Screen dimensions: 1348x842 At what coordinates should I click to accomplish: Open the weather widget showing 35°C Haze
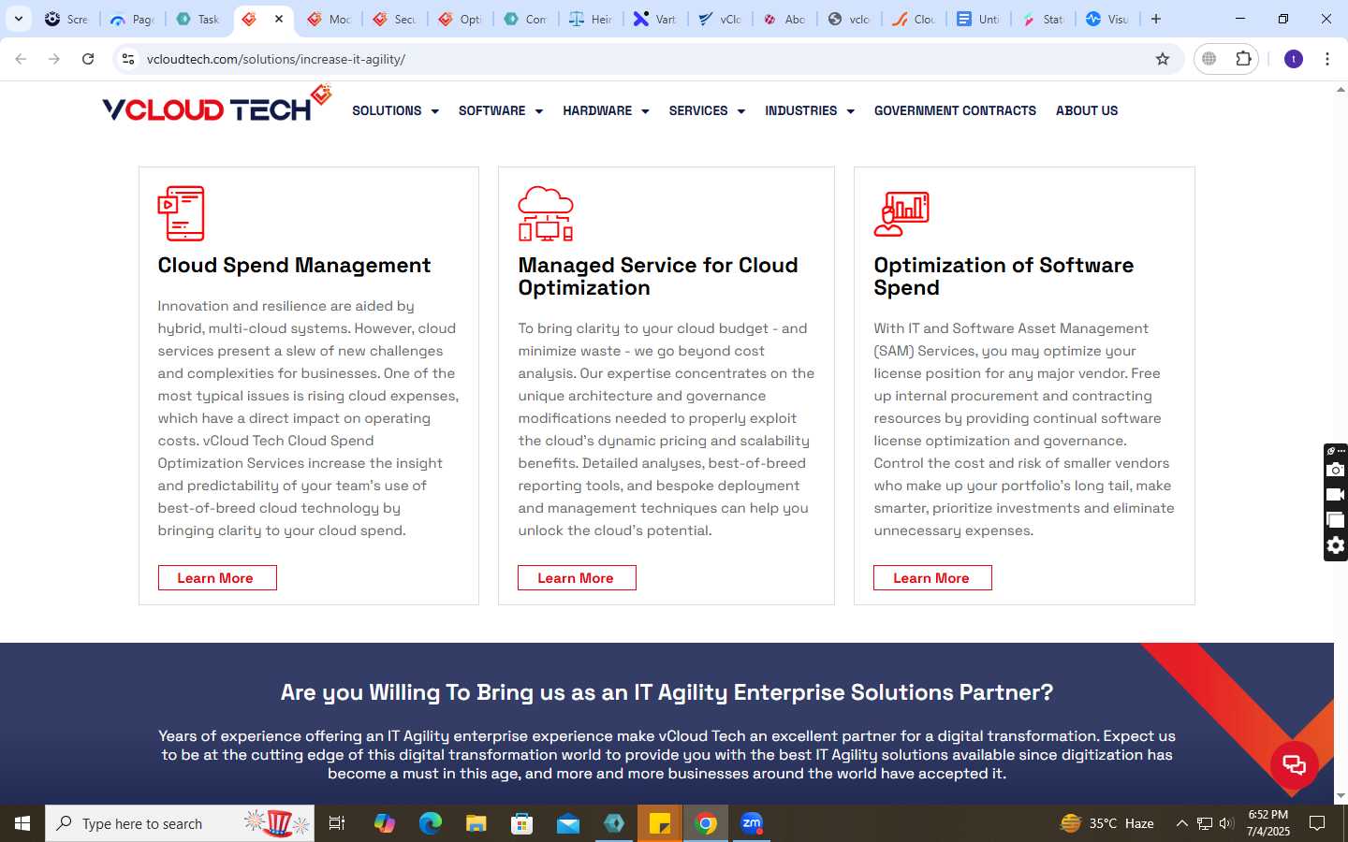tap(1106, 823)
